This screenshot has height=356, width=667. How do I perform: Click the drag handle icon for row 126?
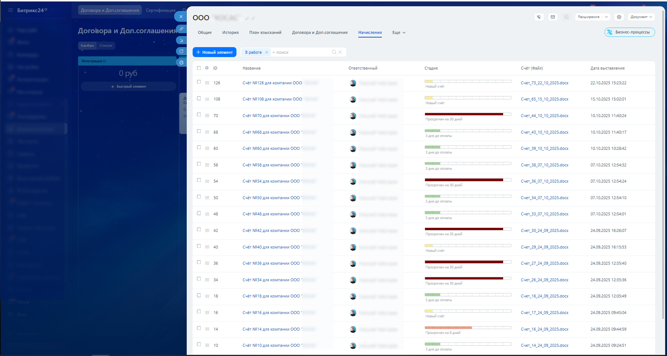pyautogui.click(x=207, y=83)
